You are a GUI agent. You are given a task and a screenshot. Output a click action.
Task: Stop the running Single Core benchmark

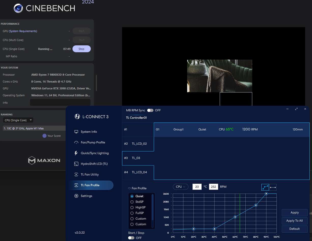point(81,49)
